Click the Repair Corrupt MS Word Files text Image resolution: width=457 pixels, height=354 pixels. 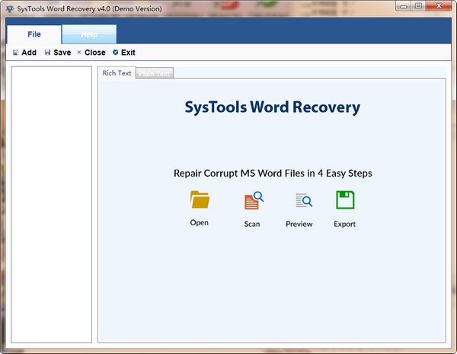[273, 173]
